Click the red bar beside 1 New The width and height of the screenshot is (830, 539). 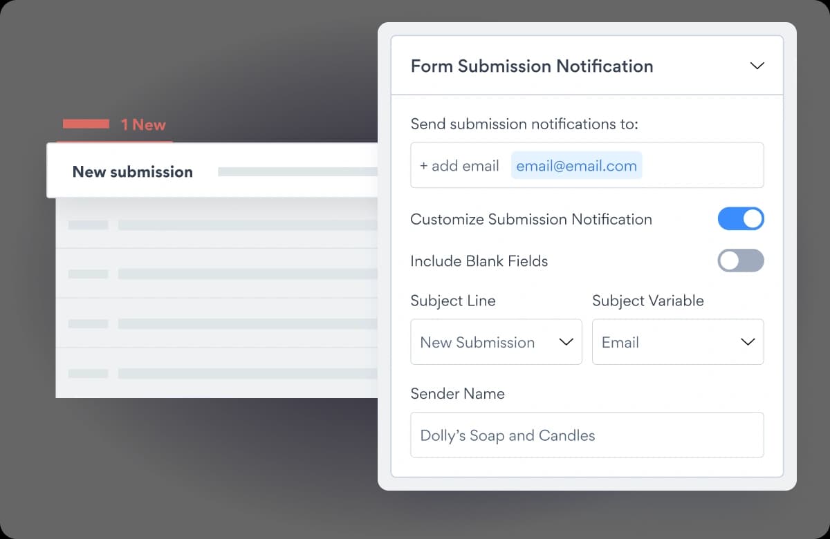(86, 124)
